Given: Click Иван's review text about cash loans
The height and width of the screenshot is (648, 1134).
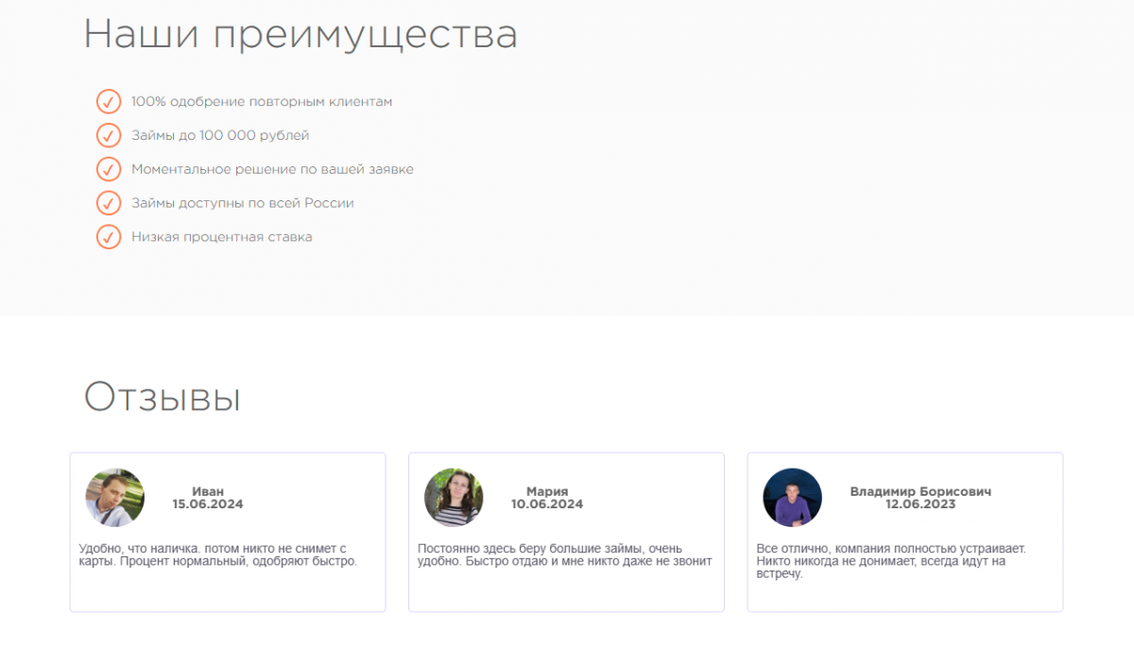Looking at the screenshot, I should pyautogui.click(x=217, y=554).
